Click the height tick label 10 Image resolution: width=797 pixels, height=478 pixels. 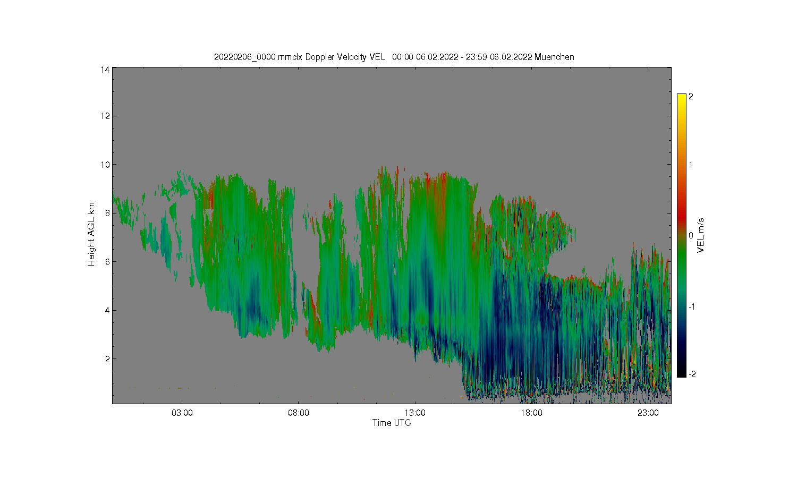(105, 165)
